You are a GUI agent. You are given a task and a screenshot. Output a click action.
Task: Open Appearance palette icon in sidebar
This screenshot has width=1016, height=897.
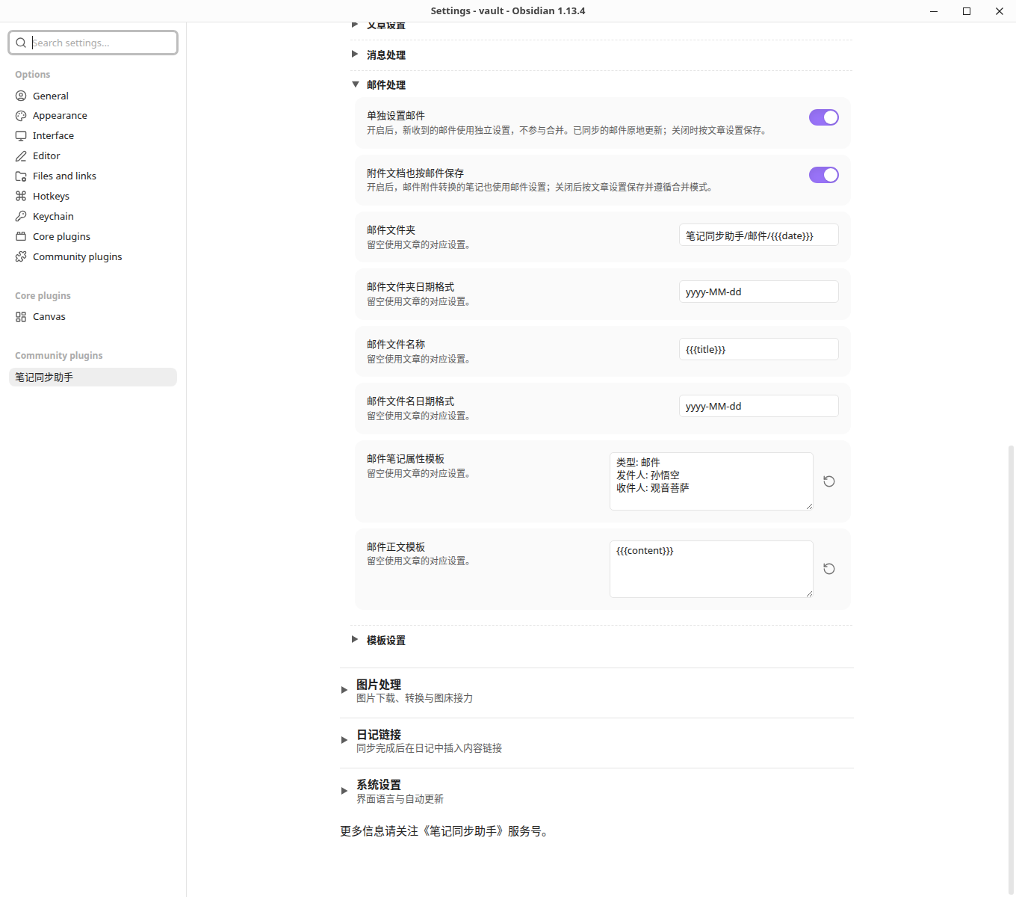[x=21, y=116]
